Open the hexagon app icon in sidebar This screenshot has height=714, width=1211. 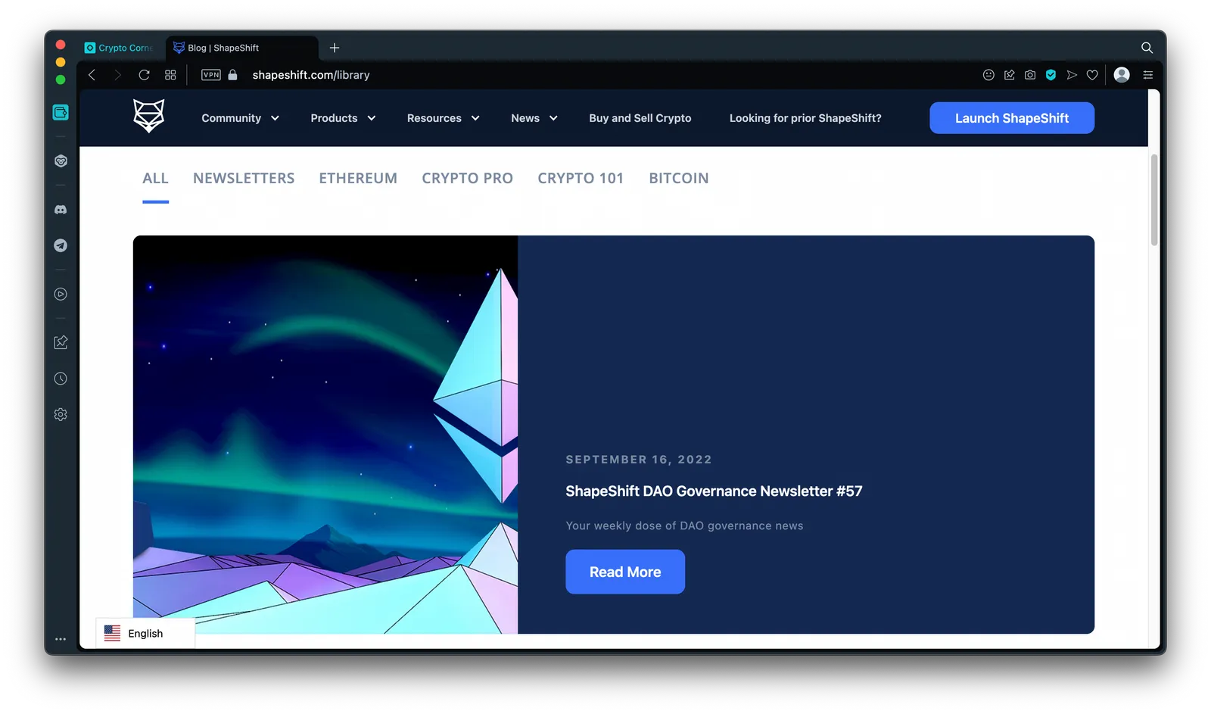tap(61, 161)
